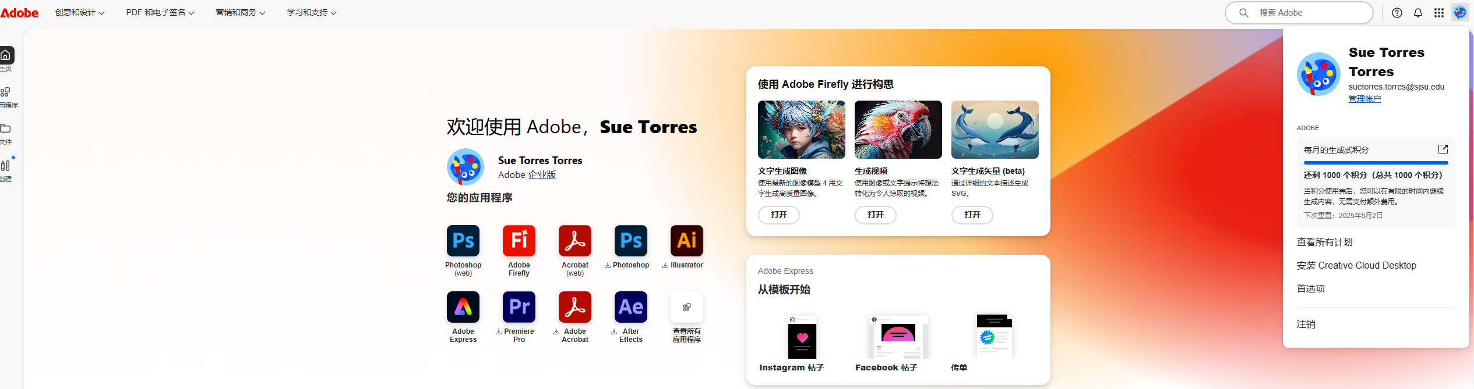The image size is (1474, 389).
Task: Open the blue-haired girl Firefly thumbnail
Action: point(802,130)
